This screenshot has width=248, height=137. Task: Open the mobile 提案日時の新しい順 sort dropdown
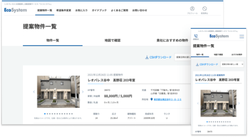[232, 64]
